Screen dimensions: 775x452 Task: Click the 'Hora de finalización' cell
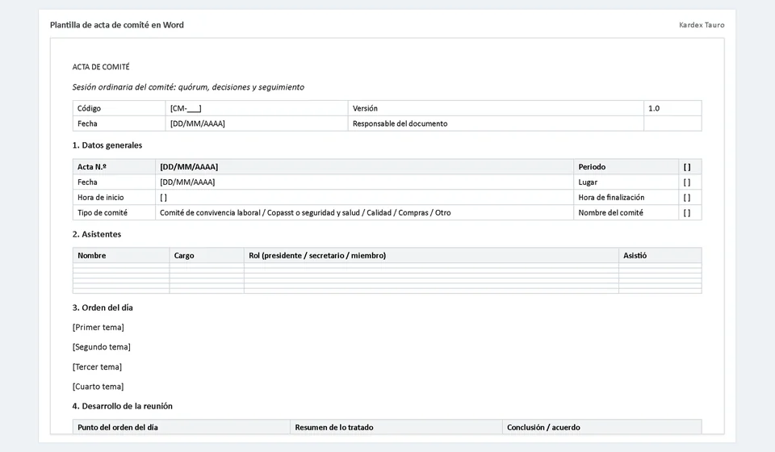click(x=626, y=197)
